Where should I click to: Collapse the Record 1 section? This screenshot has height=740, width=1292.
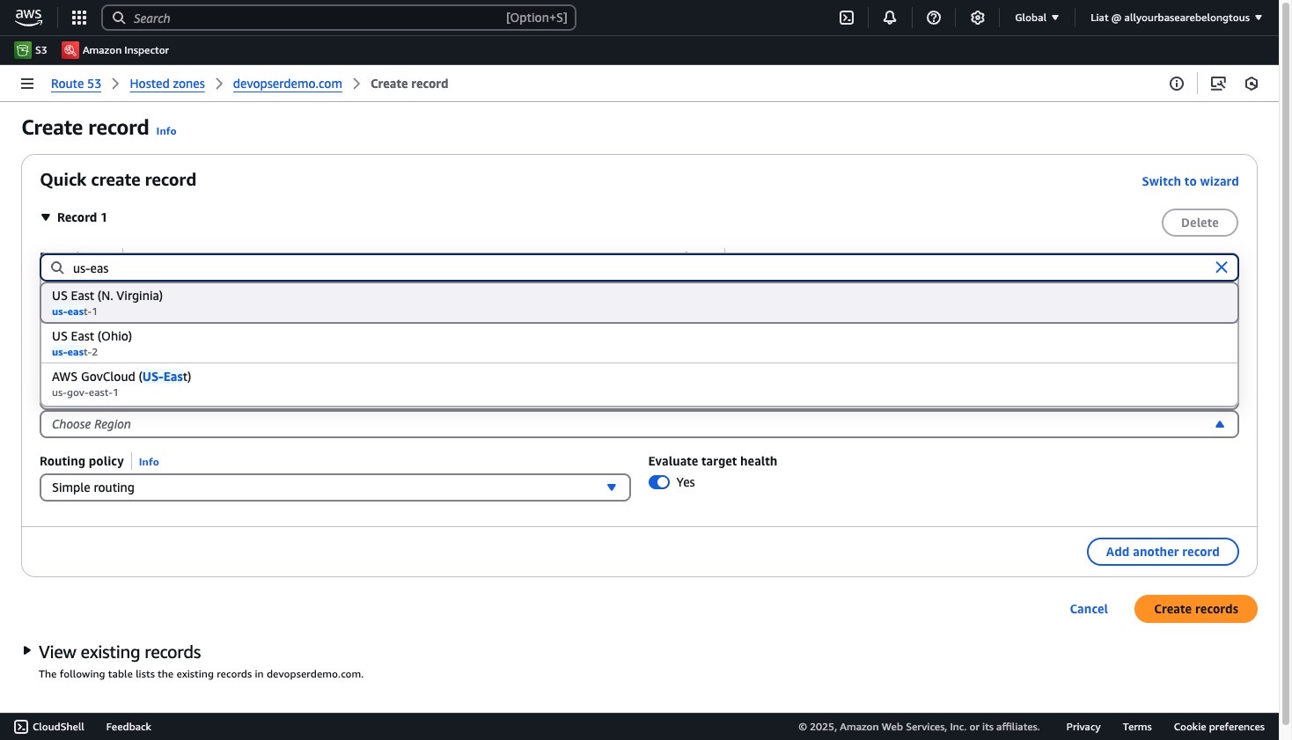[x=46, y=217]
